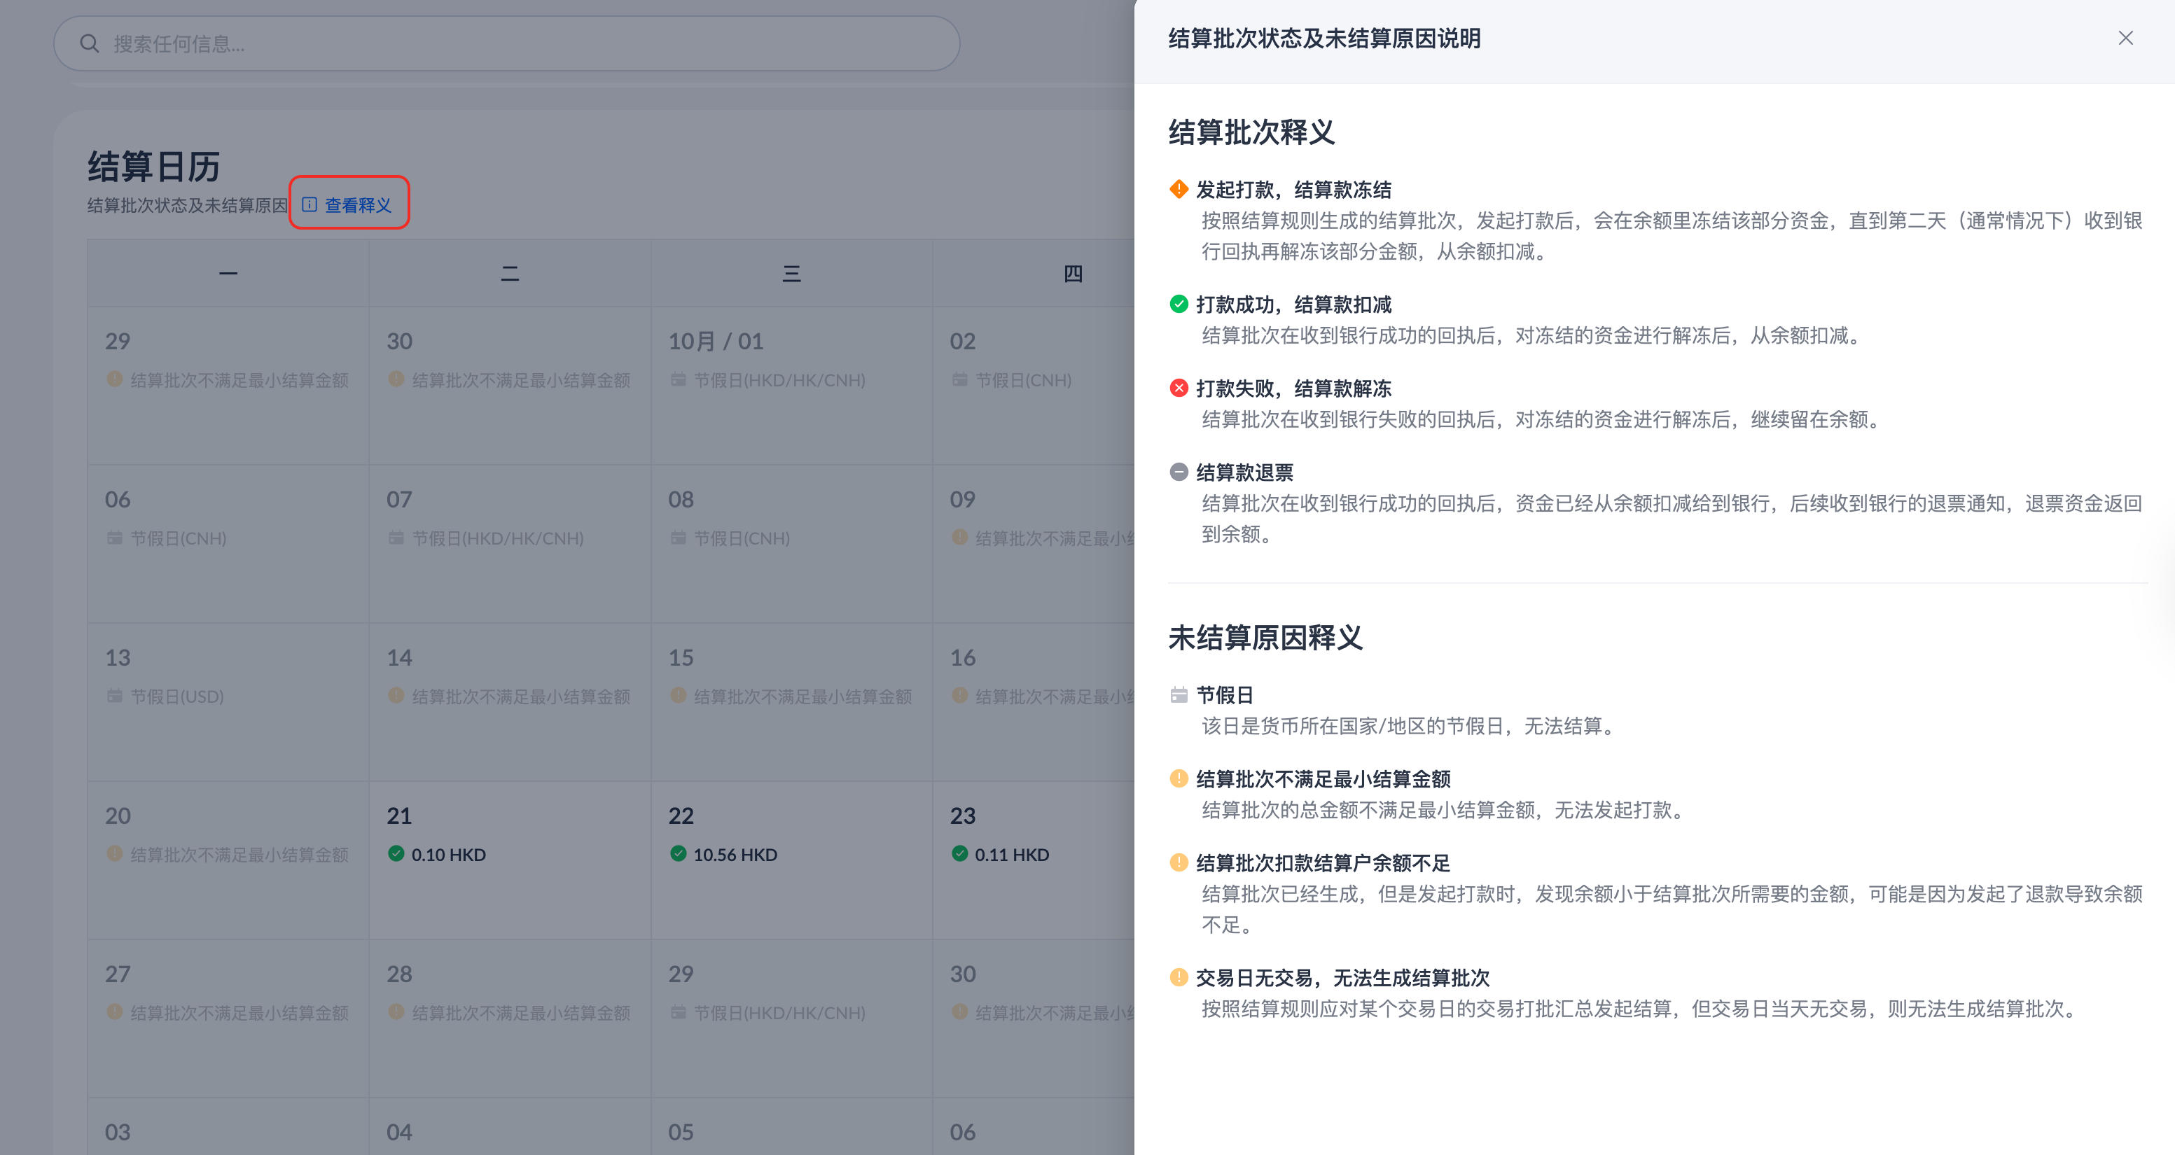Click the 查看释义 info icon
The image size is (2175, 1155).
[310, 205]
